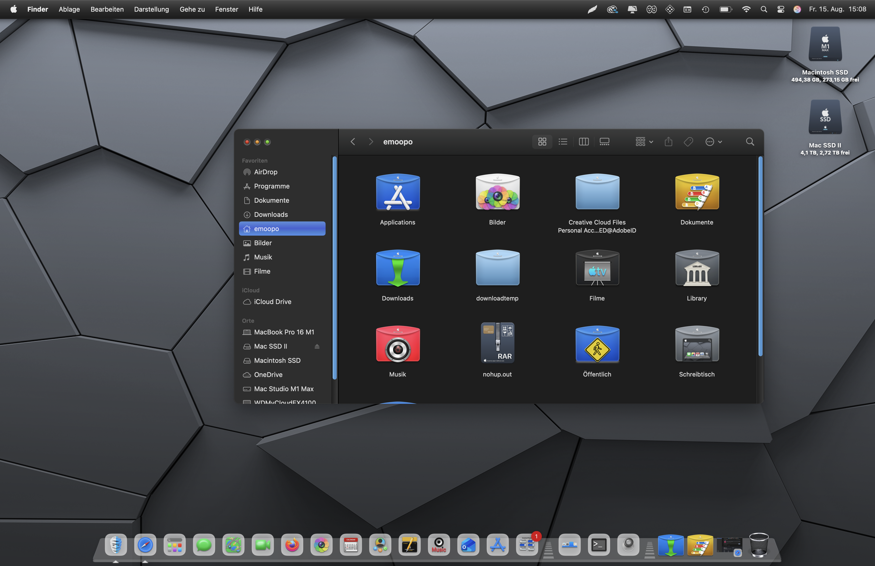Eject Mac SSD II via eject icon

pyautogui.click(x=317, y=346)
